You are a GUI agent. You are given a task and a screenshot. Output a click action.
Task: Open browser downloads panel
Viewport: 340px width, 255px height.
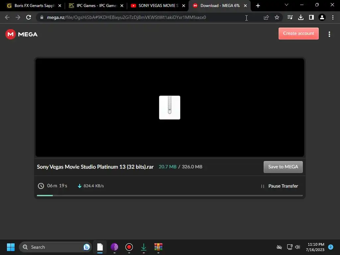tap(301, 17)
